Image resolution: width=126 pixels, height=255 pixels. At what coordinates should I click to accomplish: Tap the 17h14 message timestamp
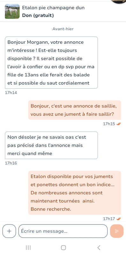point(11,93)
